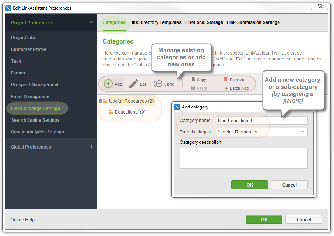Click the Usefull Resources folder icon

coord(105,101)
